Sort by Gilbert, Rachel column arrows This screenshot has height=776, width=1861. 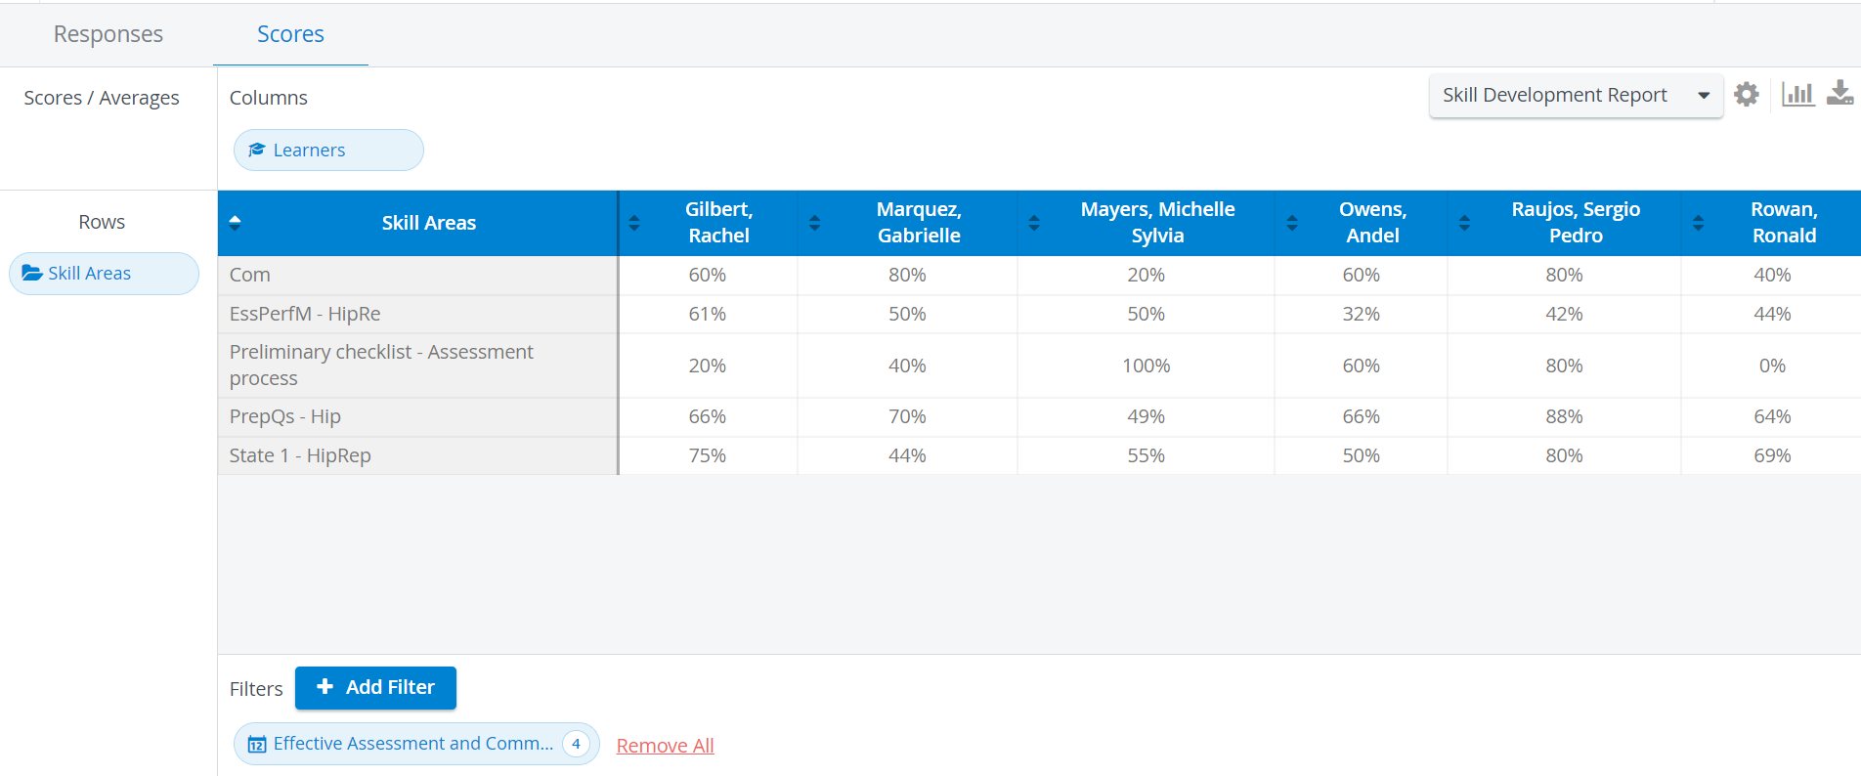(x=634, y=223)
